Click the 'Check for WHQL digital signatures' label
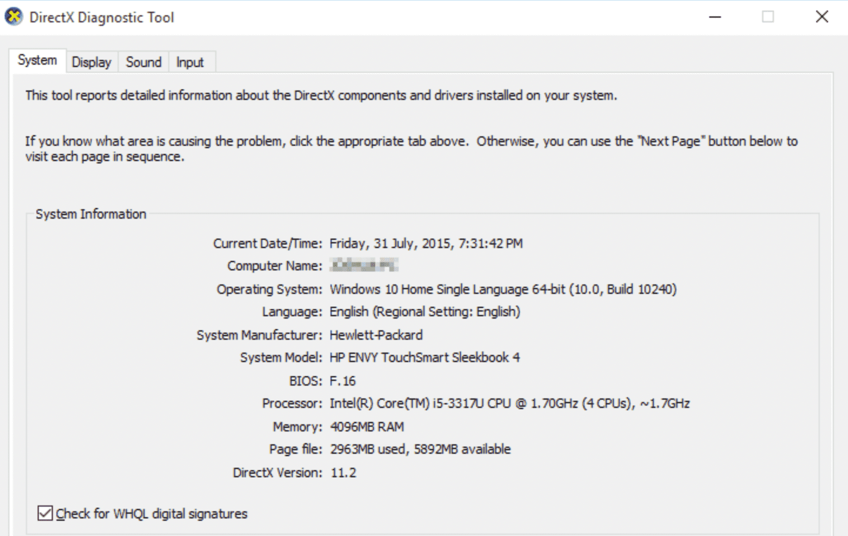Screen dimensions: 848x536 (x=152, y=514)
